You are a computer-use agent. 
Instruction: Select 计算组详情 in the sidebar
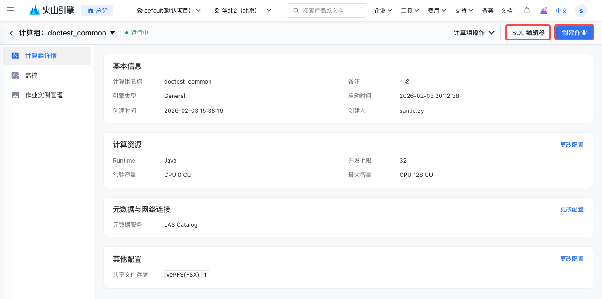(x=47, y=56)
